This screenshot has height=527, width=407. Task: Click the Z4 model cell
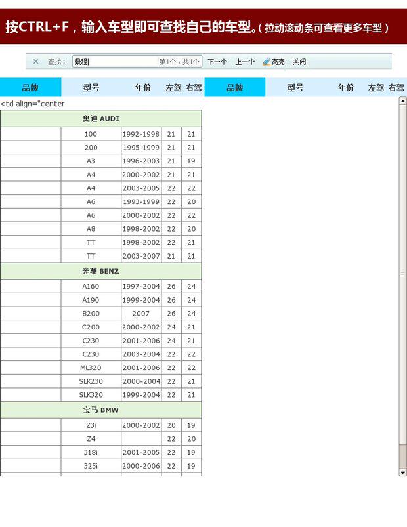tap(91, 439)
